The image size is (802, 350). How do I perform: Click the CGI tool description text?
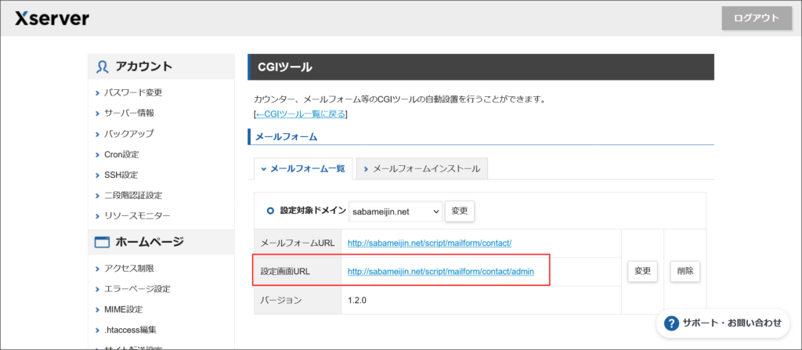(x=399, y=99)
